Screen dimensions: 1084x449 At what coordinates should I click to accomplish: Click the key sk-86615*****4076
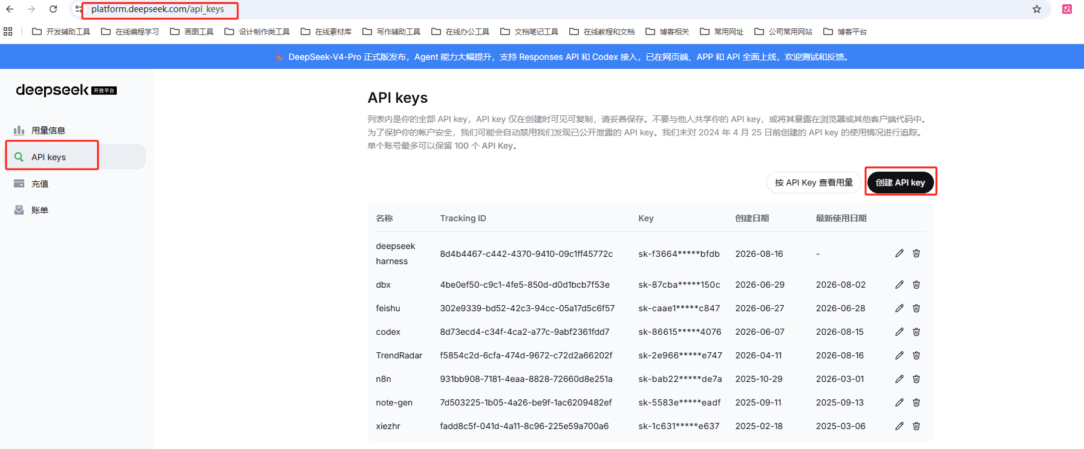point(680,332)
